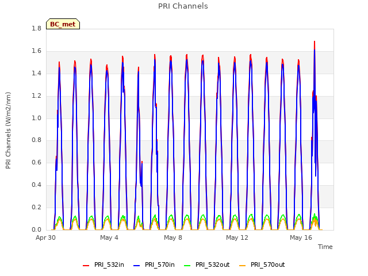Click the orange PRI_570out legend swatch
The height and width of the screenshot is (276, 368).
[243, 266]
